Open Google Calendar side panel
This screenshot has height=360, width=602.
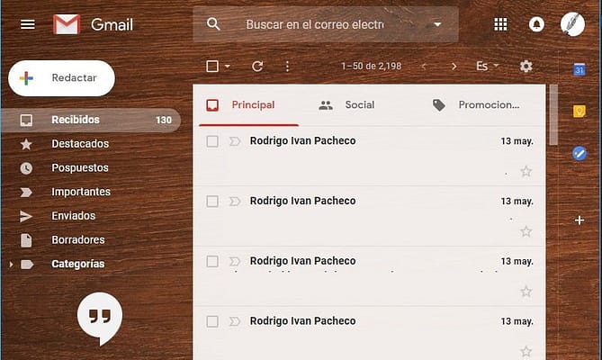(x=580, y=69)
